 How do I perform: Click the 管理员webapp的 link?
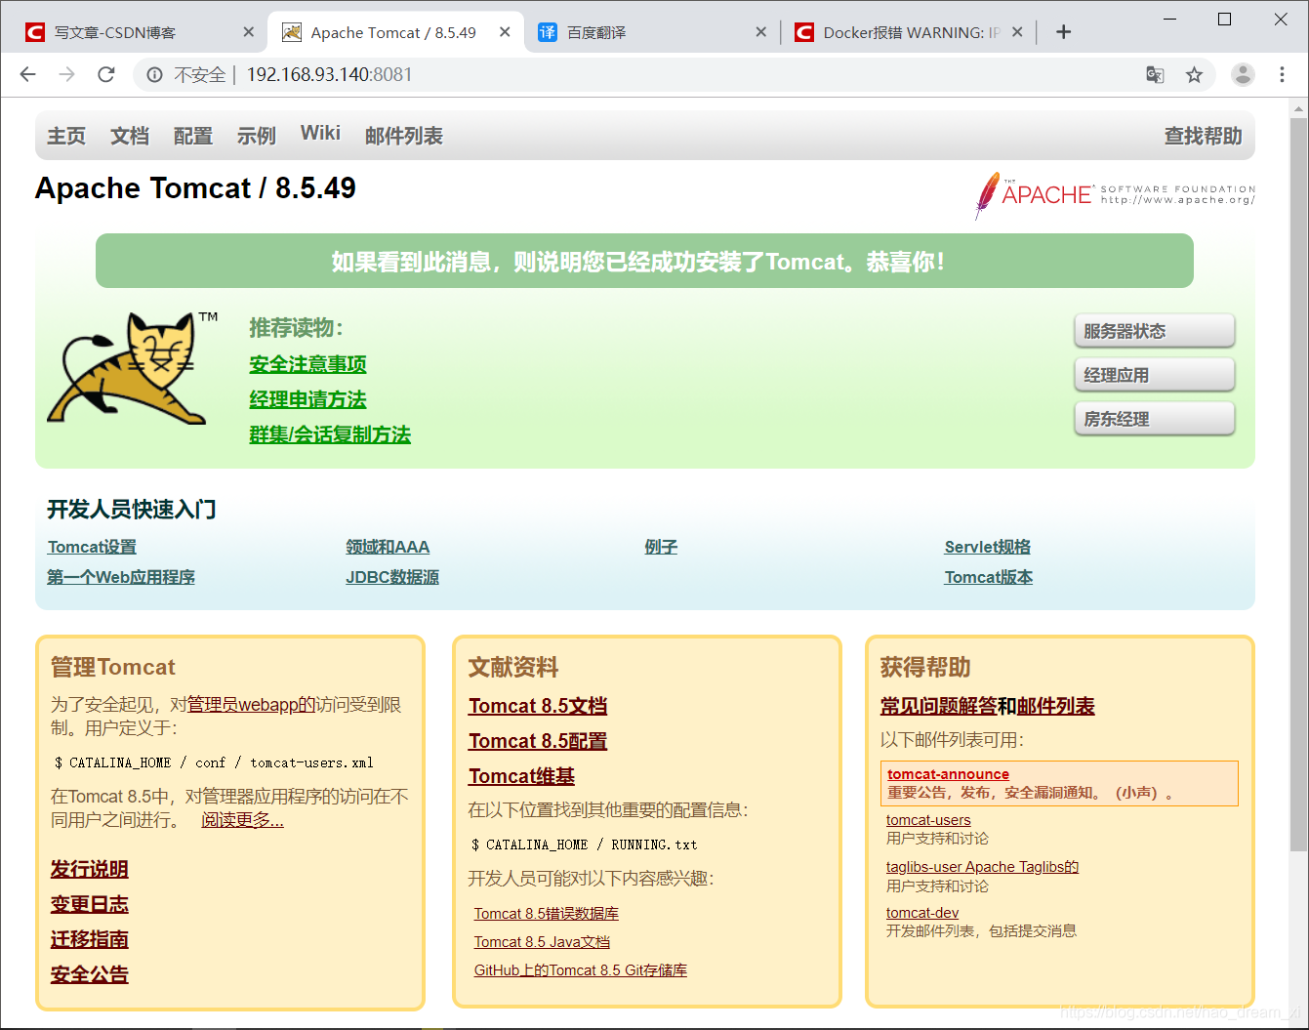click(251, 705)
